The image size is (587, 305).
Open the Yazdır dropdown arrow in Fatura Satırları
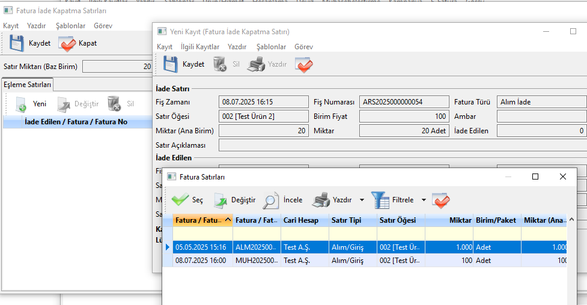click(362, 200)
